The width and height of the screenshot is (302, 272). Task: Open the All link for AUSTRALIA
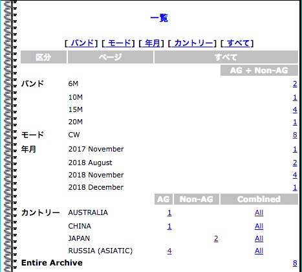pos(259,213)
